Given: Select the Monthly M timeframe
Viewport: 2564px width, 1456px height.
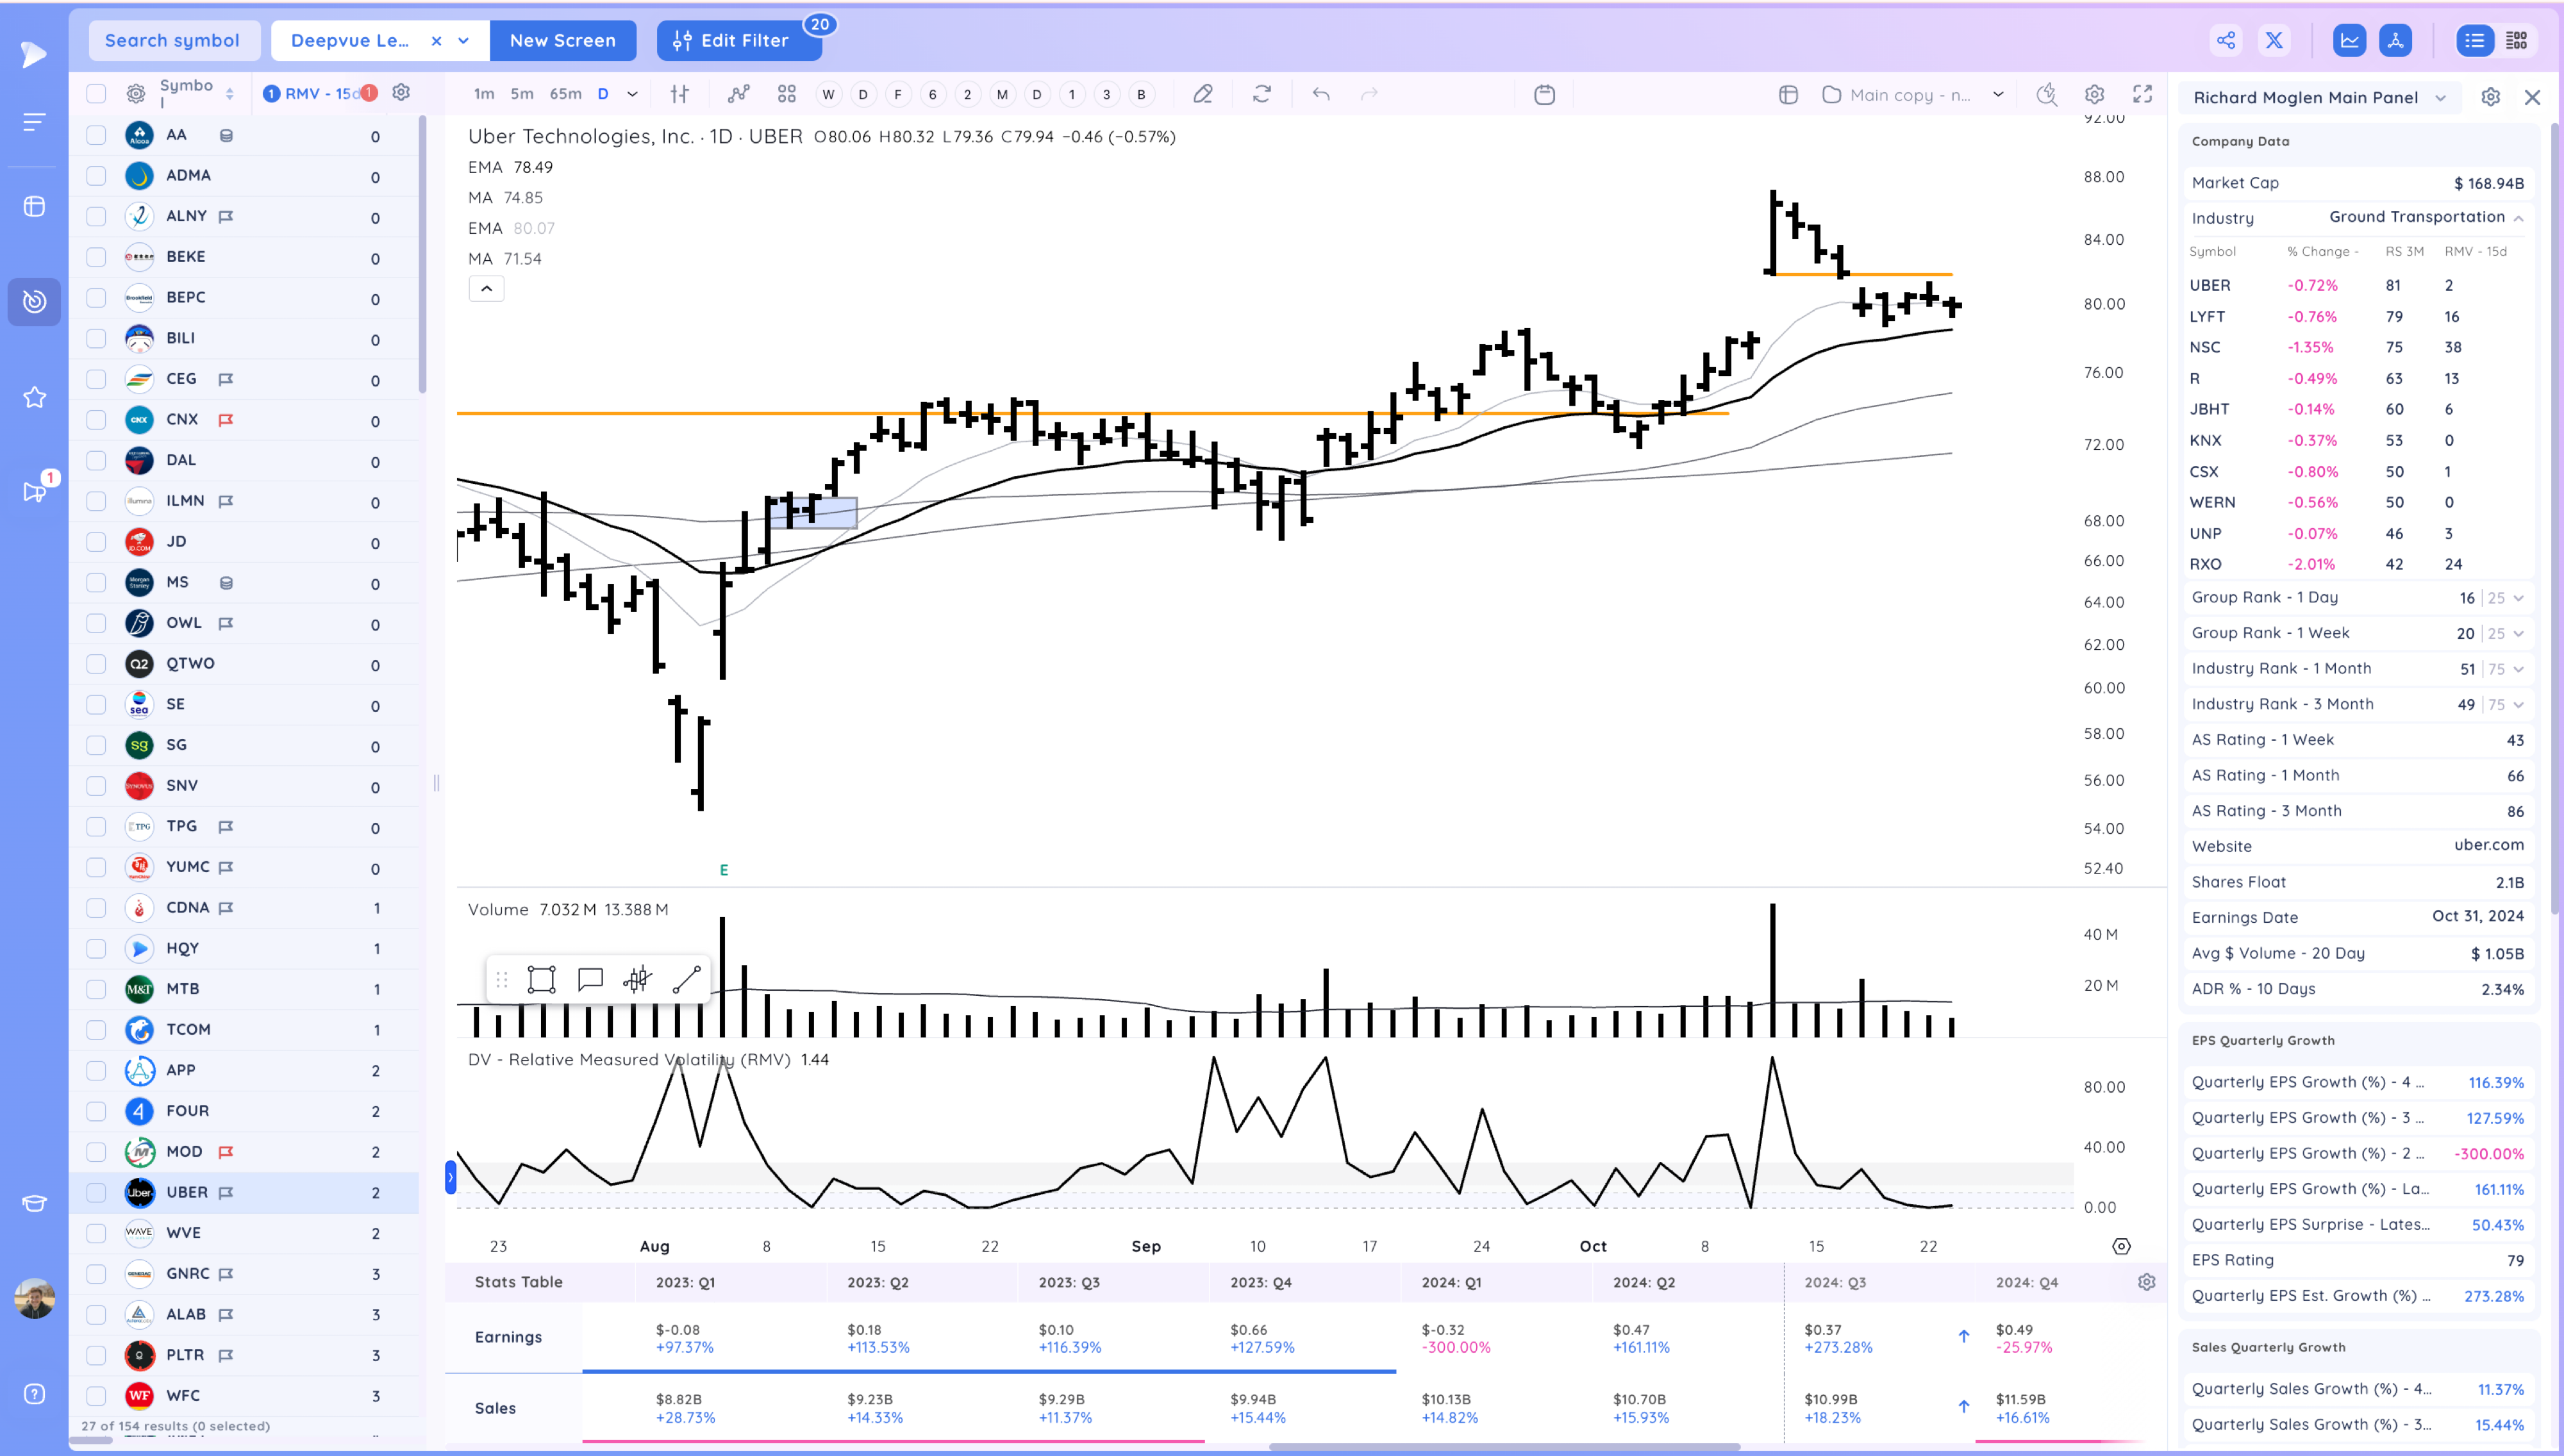Looking at the screenshot, I should [1001, 93].
